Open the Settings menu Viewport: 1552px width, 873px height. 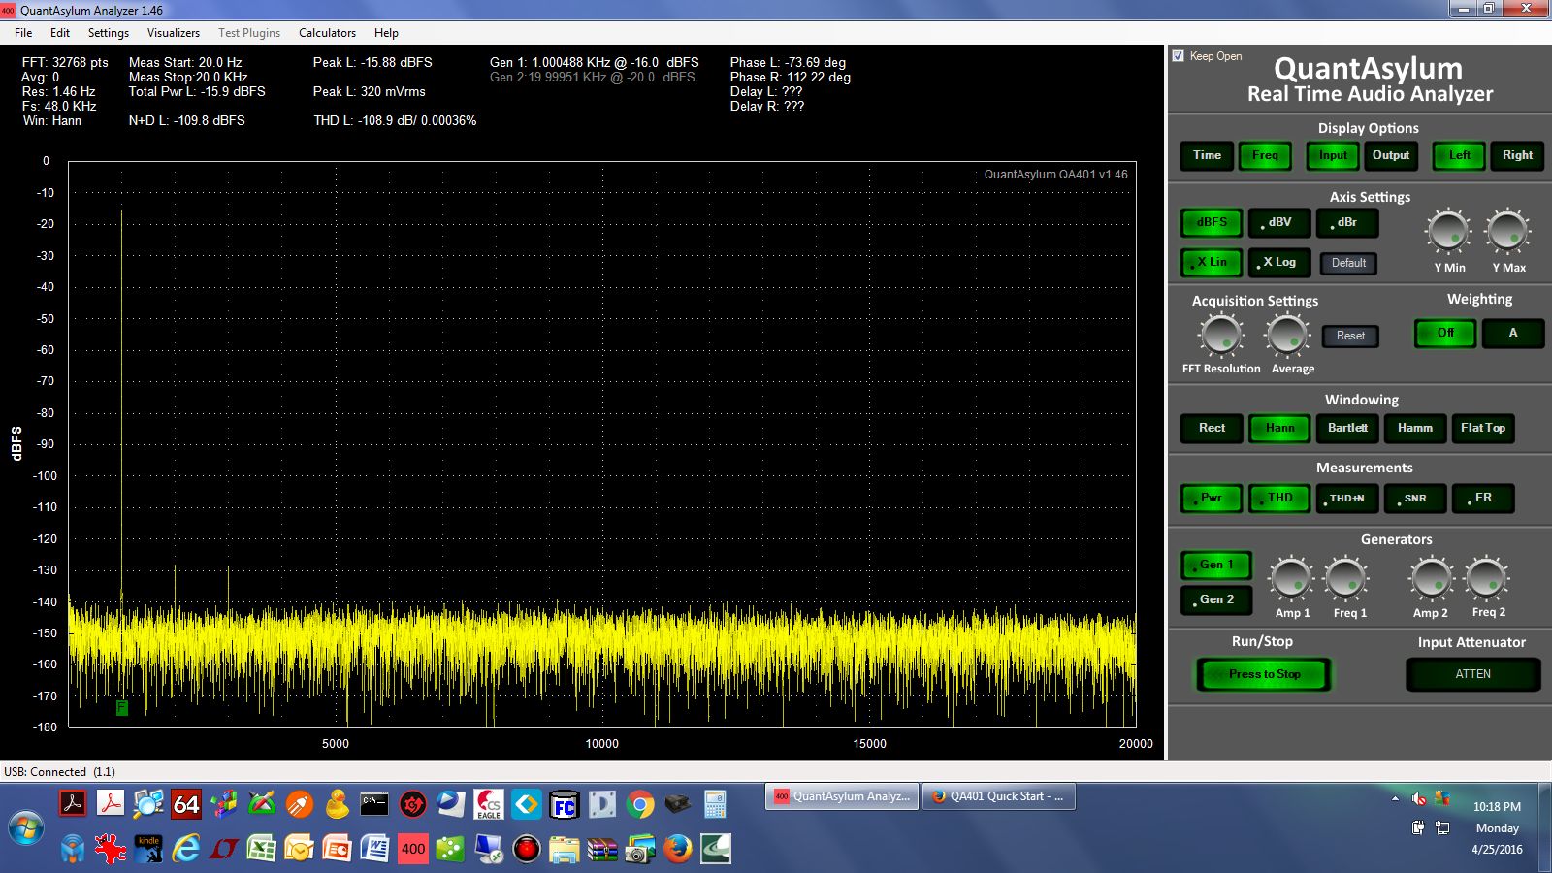pyautogui.click(x=109, y=32)
